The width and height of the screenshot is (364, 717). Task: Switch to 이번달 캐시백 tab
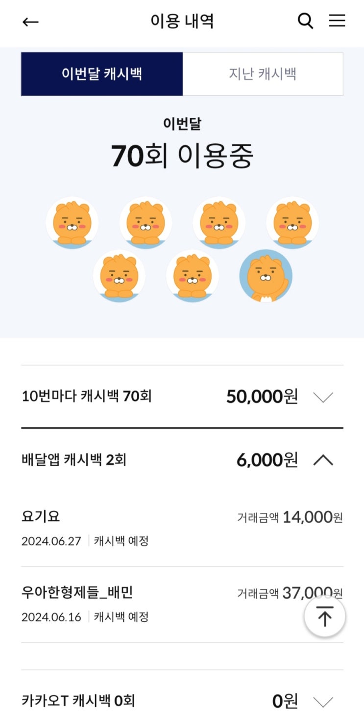102,74
